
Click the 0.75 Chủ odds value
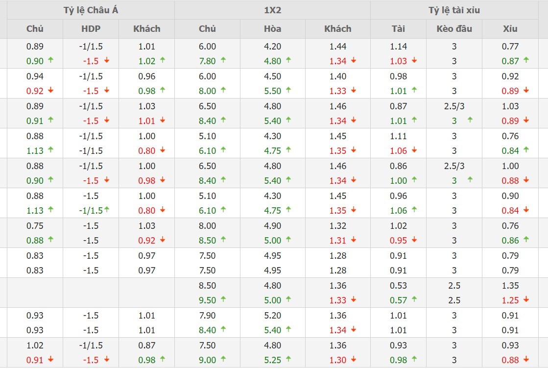pos(35,225)
